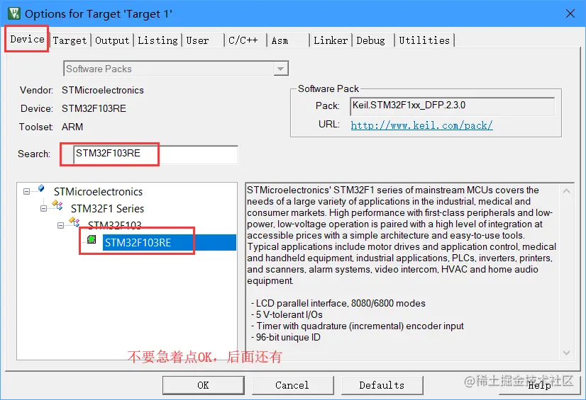Click the Keil uVision title bar icon

[14, 13]
